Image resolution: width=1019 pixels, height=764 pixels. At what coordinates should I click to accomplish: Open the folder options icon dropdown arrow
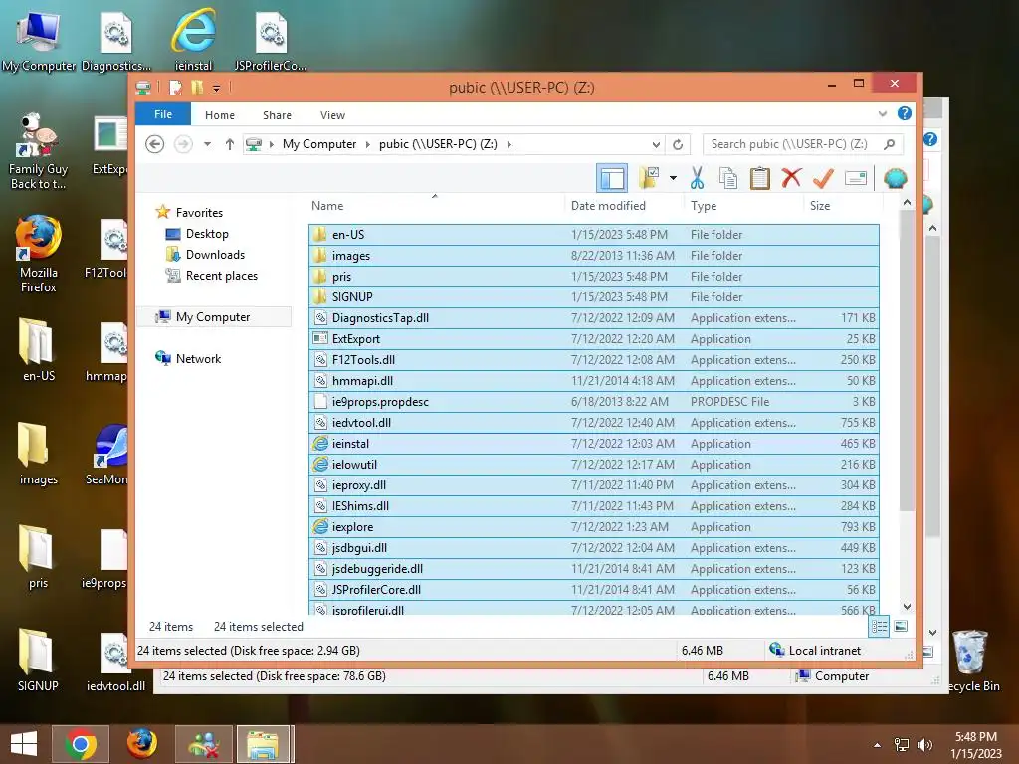coord(673,178)
